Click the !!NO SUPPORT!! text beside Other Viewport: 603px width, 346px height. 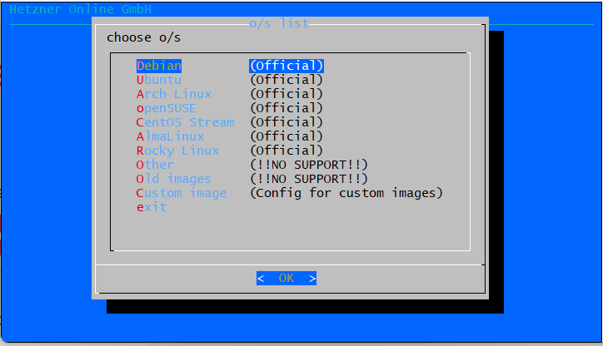[309, 166]
